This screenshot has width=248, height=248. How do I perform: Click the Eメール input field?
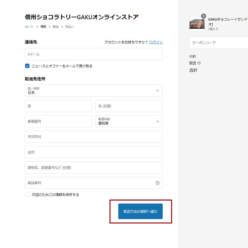tap(94, 54)
